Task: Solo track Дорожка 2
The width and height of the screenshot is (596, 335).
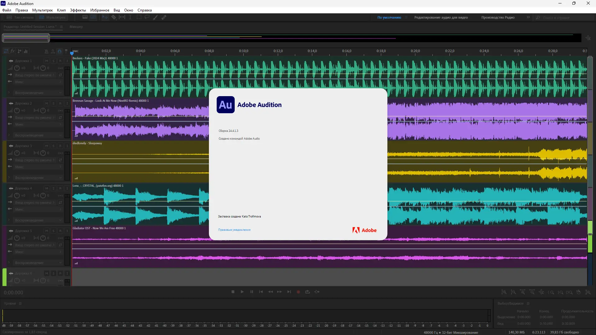Action: [53, 103]
